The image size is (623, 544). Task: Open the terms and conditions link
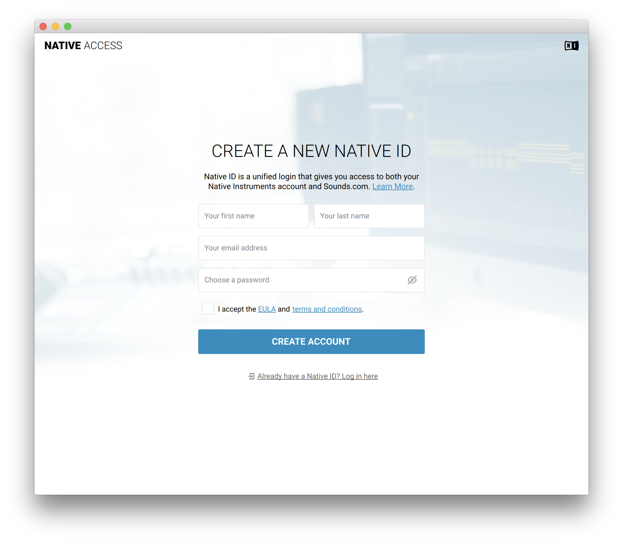click(327, 309)
